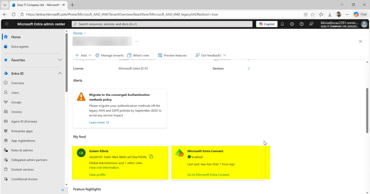Click Learn more in the alert

coord(99,123)
